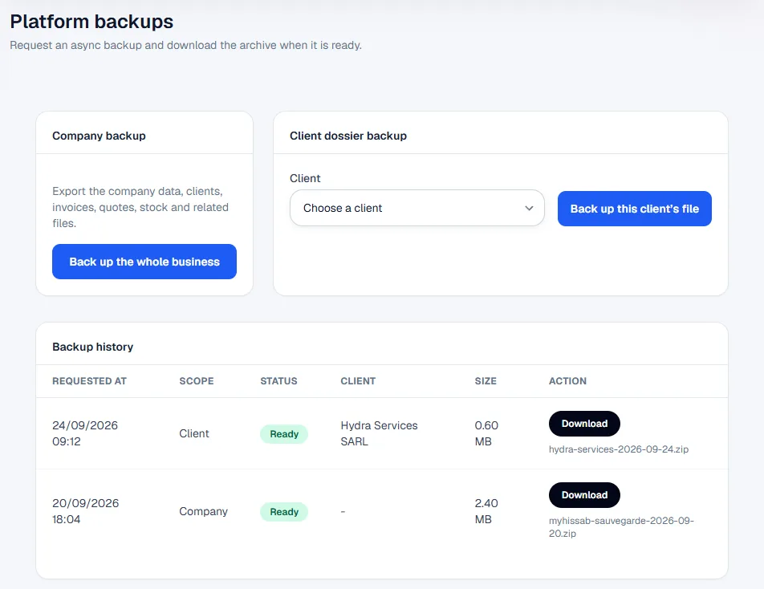The width and height of the screenshot is (764, 589).
Task: Select the Platform backups page heading
Action: [x=91, y=22]
